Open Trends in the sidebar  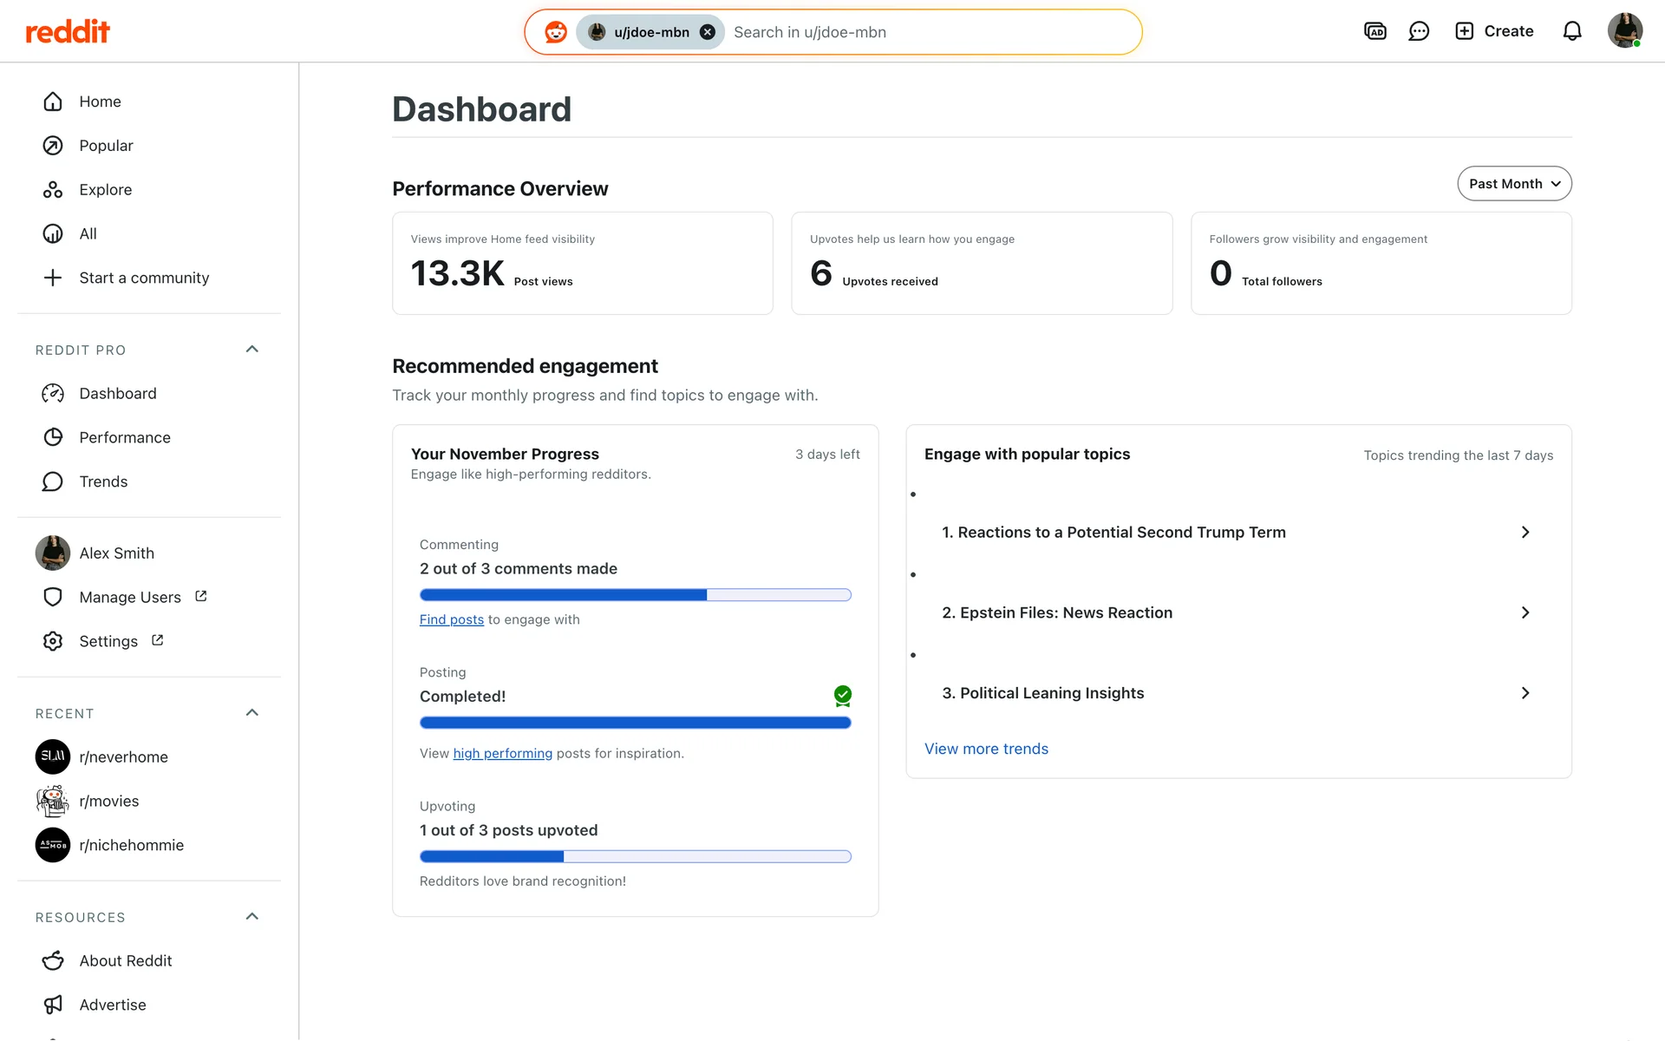(103, 481)
